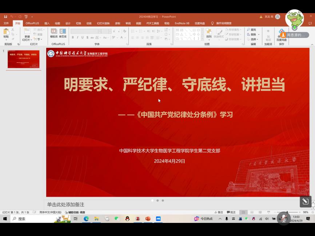Open the account profile avatar icon
The width and height of the screenshot is (315, 236).
pos(278,17)
